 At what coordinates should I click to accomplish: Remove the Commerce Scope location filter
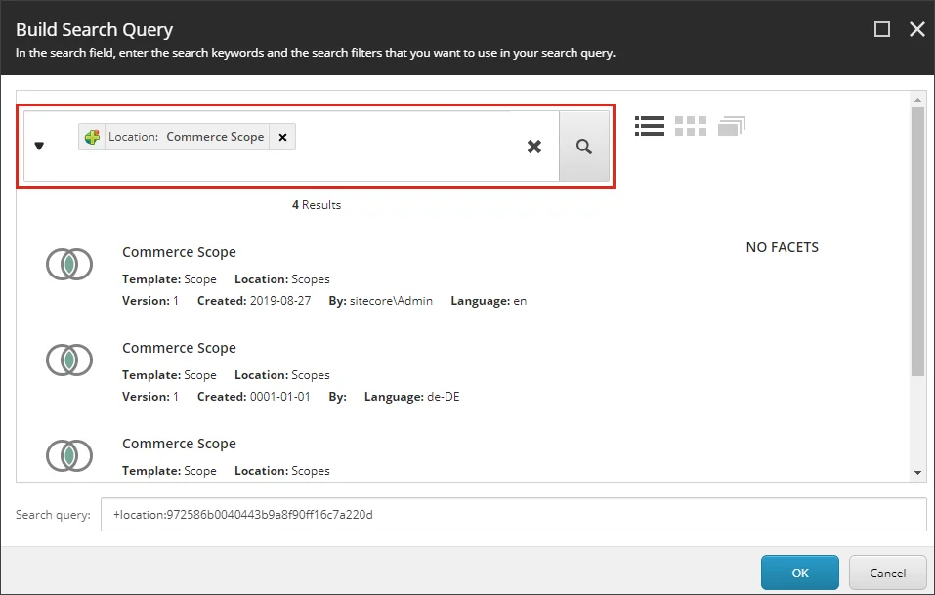(282, 137)
